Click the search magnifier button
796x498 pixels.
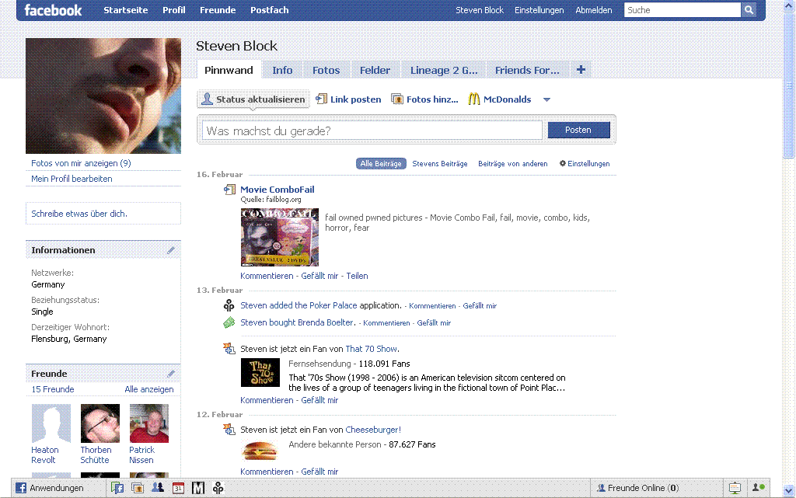pos(749,9)
